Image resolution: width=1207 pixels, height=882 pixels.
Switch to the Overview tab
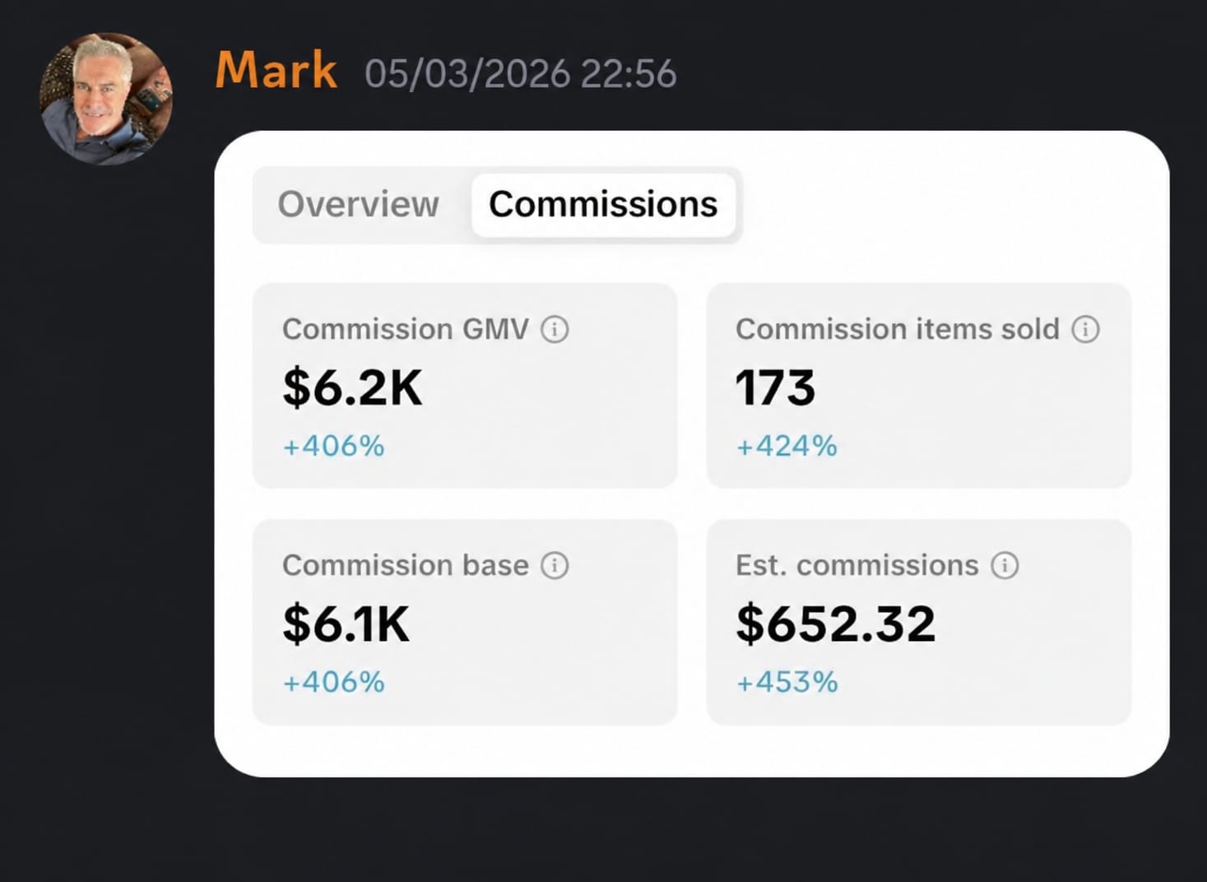click(359, 204)
